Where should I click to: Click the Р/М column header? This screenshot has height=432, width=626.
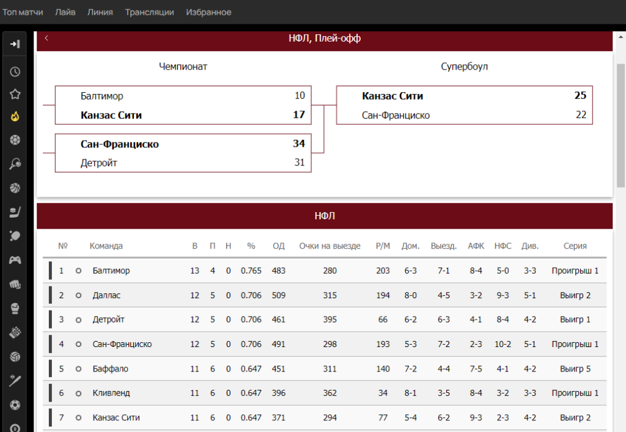point(383,246)
